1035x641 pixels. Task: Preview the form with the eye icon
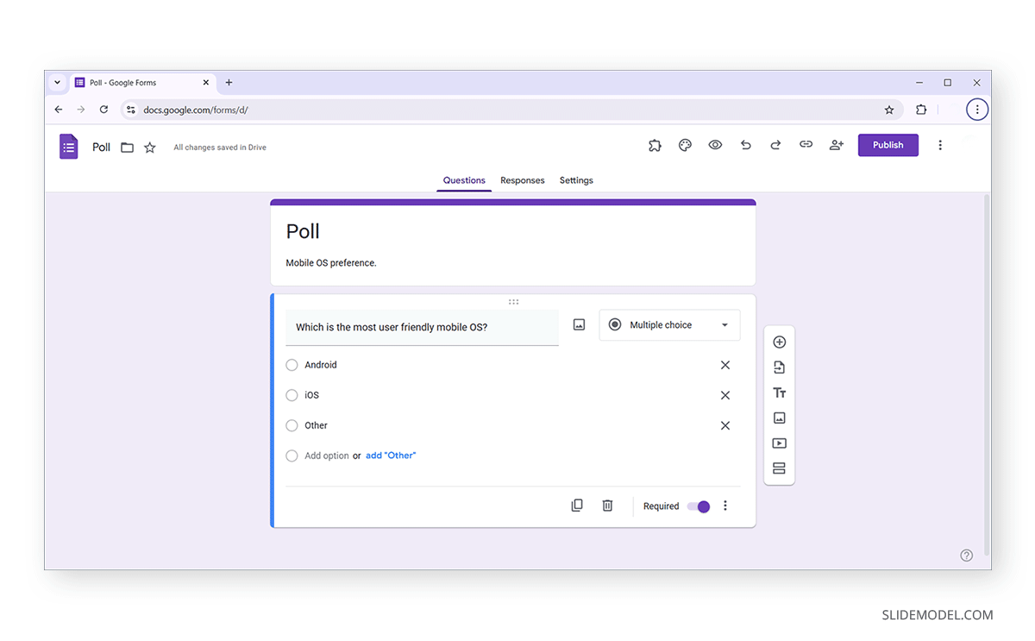click(715, 145)
